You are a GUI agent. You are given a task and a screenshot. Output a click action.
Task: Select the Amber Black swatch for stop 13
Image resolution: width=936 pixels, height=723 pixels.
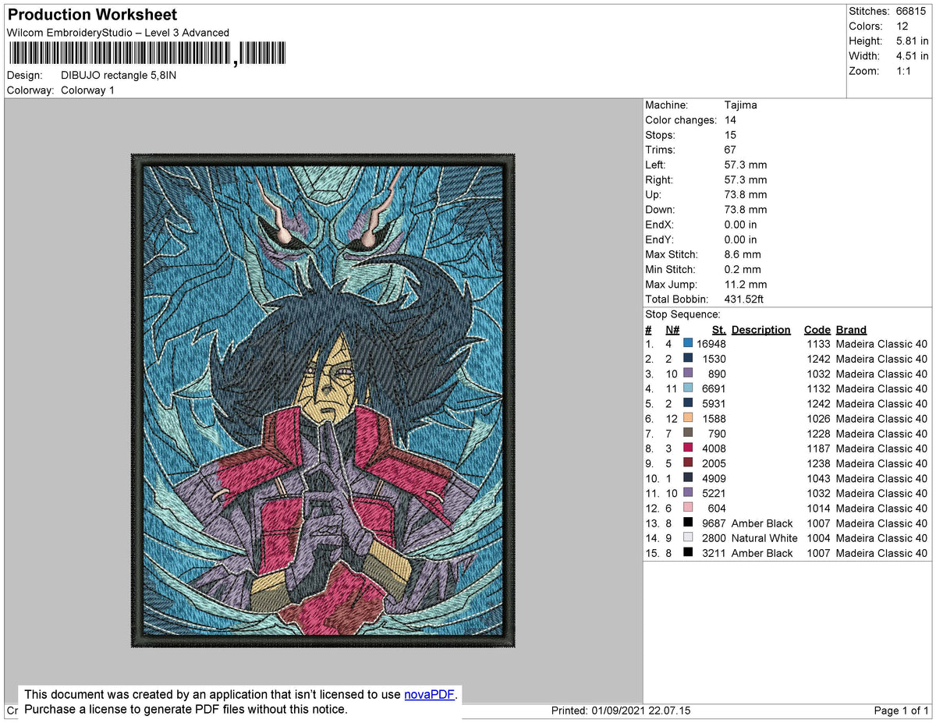tap(689, 523)
